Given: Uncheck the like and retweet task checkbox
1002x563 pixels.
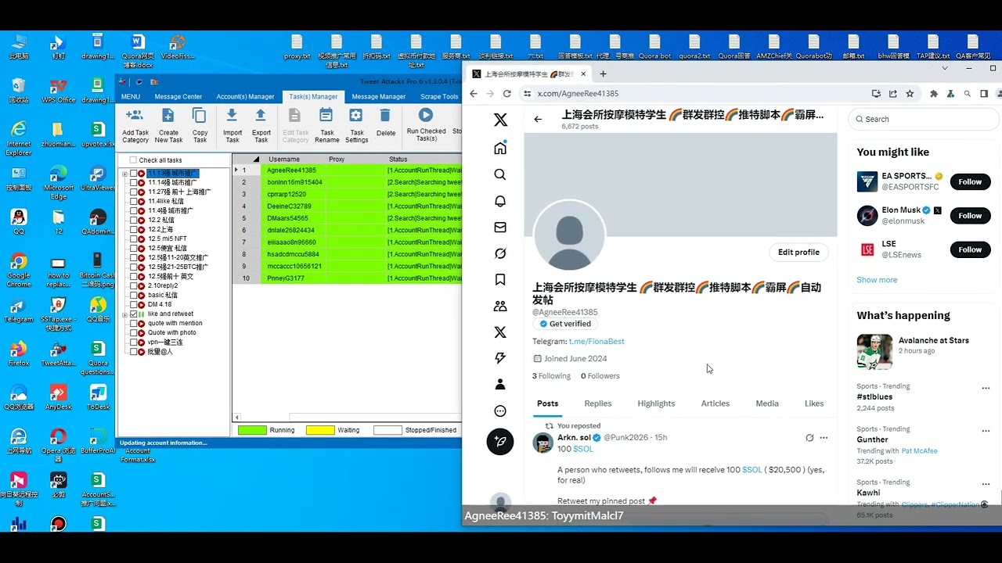Looking at the screenshot, I should point(133,314).
